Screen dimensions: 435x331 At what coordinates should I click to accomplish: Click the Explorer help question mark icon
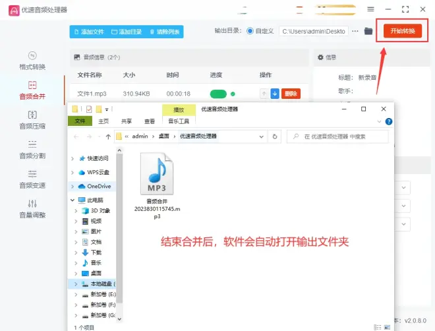click(x=389, y=121)
